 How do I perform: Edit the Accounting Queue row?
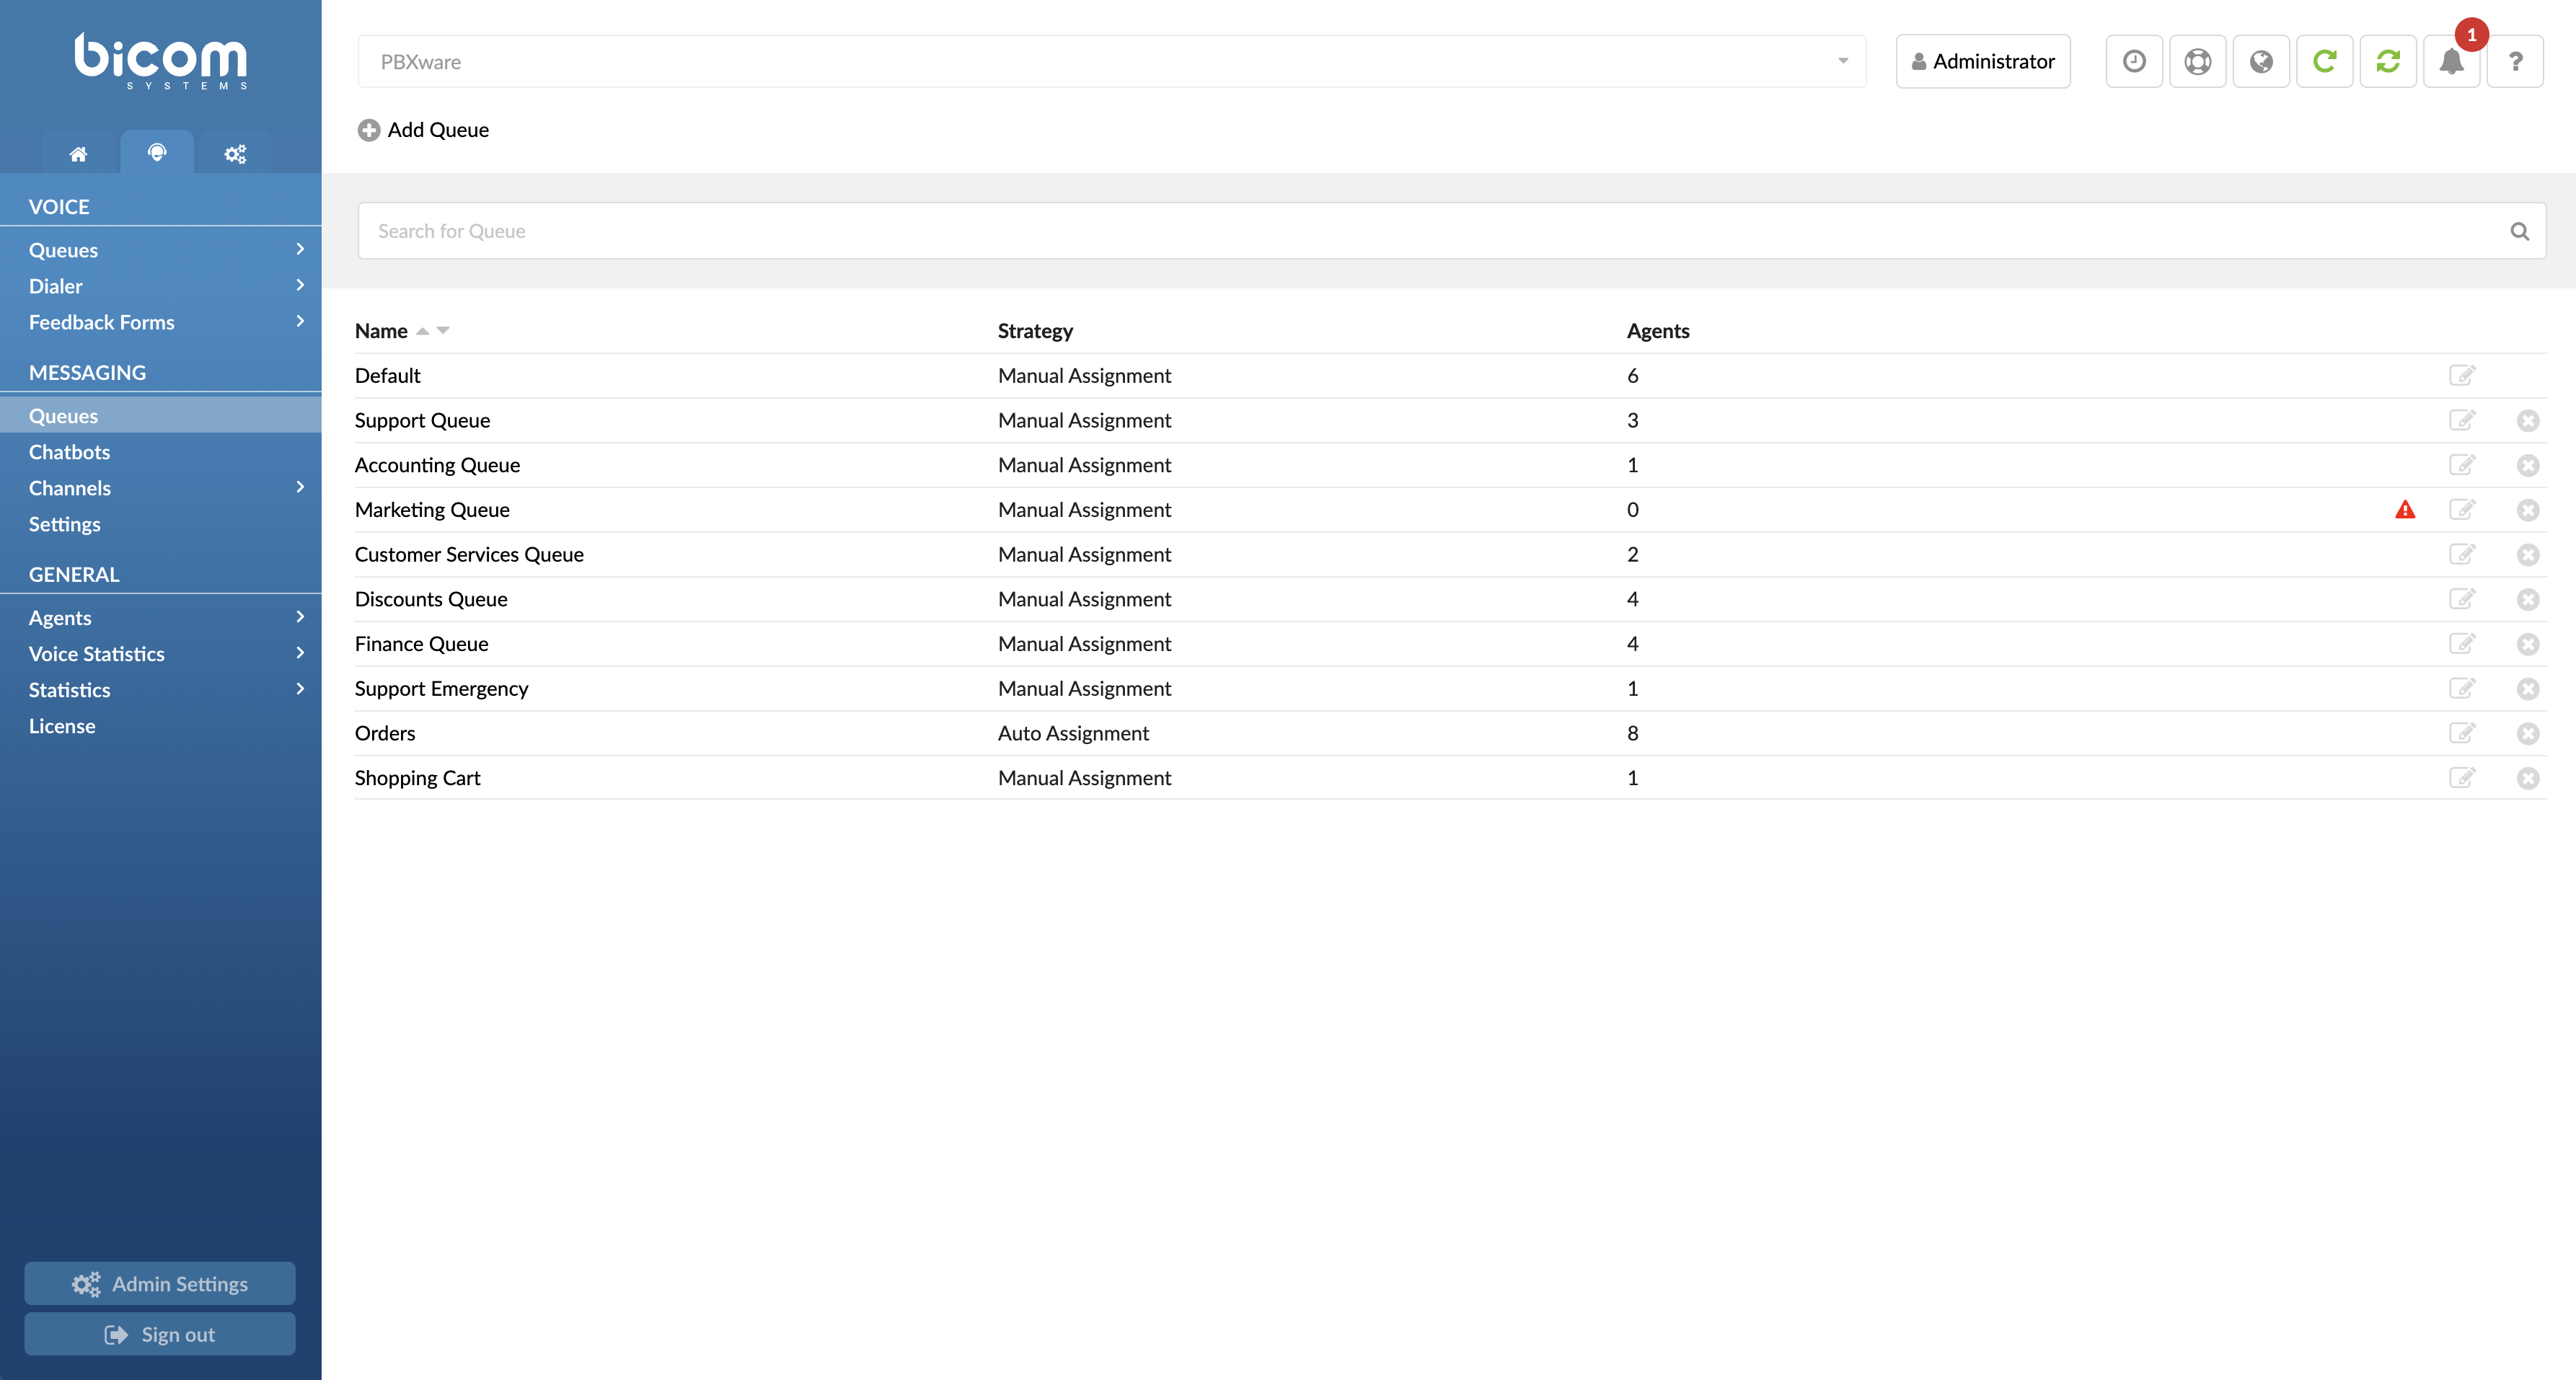point(2462,464)
